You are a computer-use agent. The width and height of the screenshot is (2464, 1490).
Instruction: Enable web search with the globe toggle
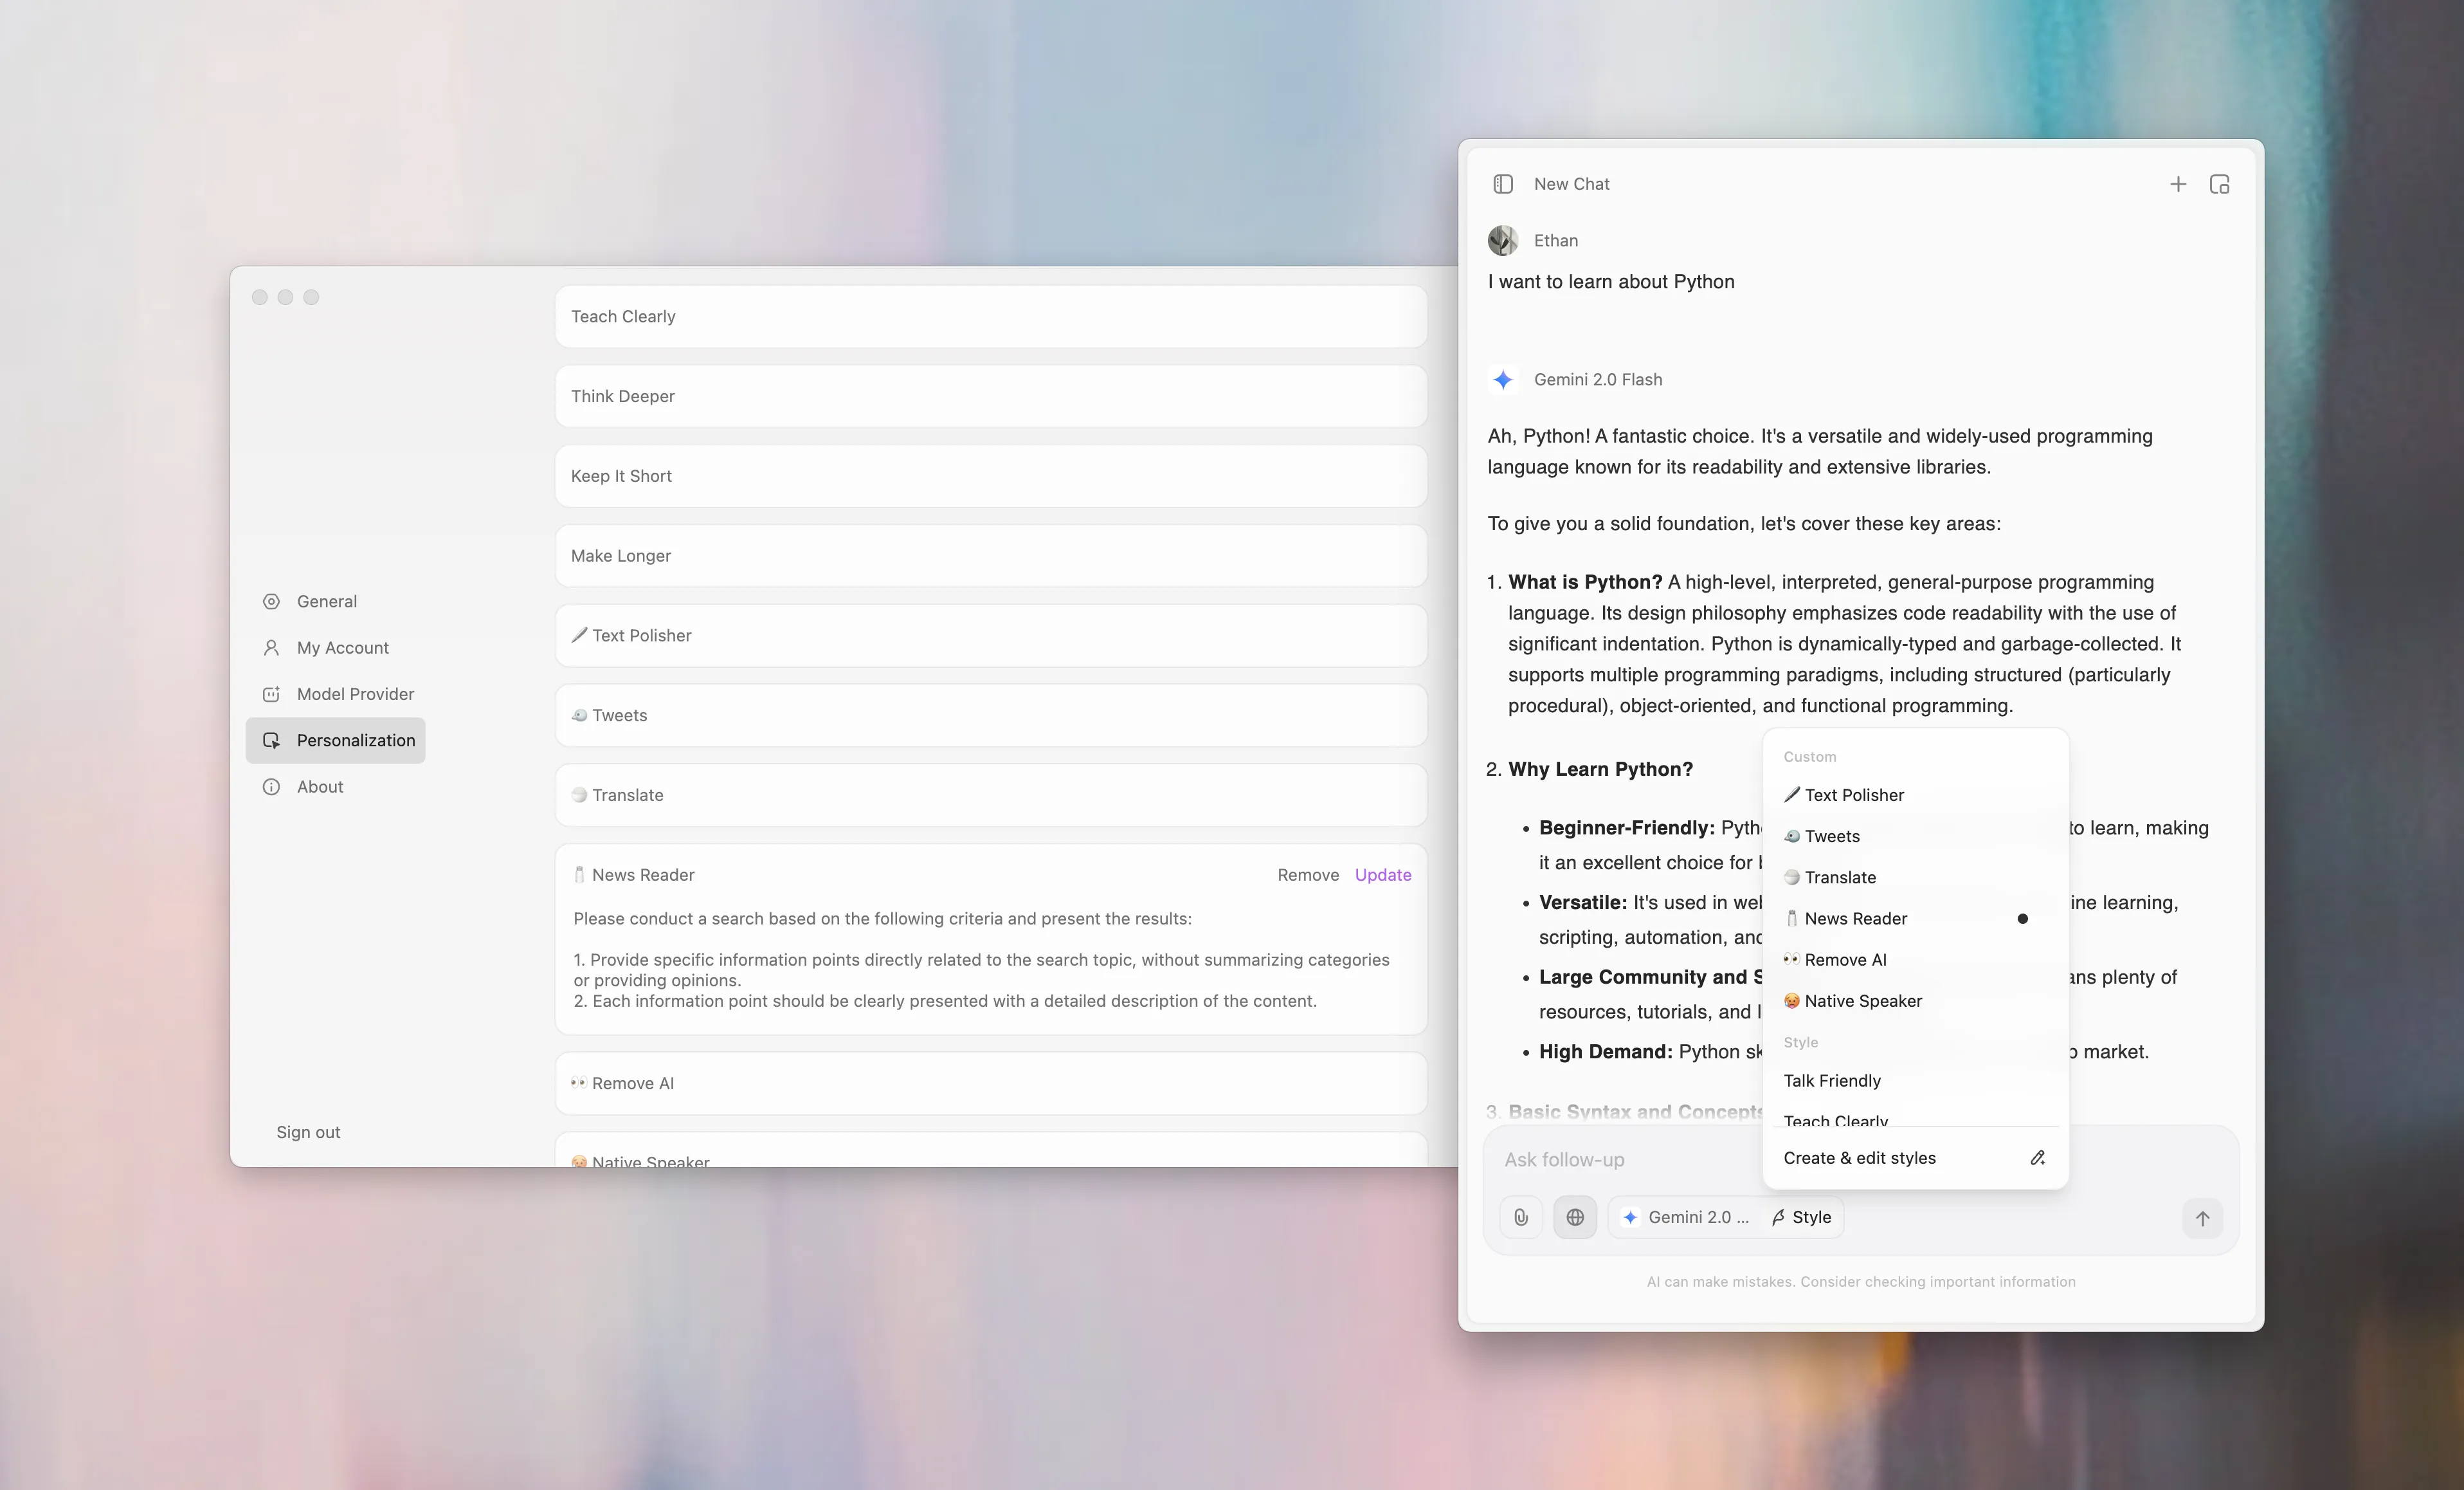pos(1575,1217)
